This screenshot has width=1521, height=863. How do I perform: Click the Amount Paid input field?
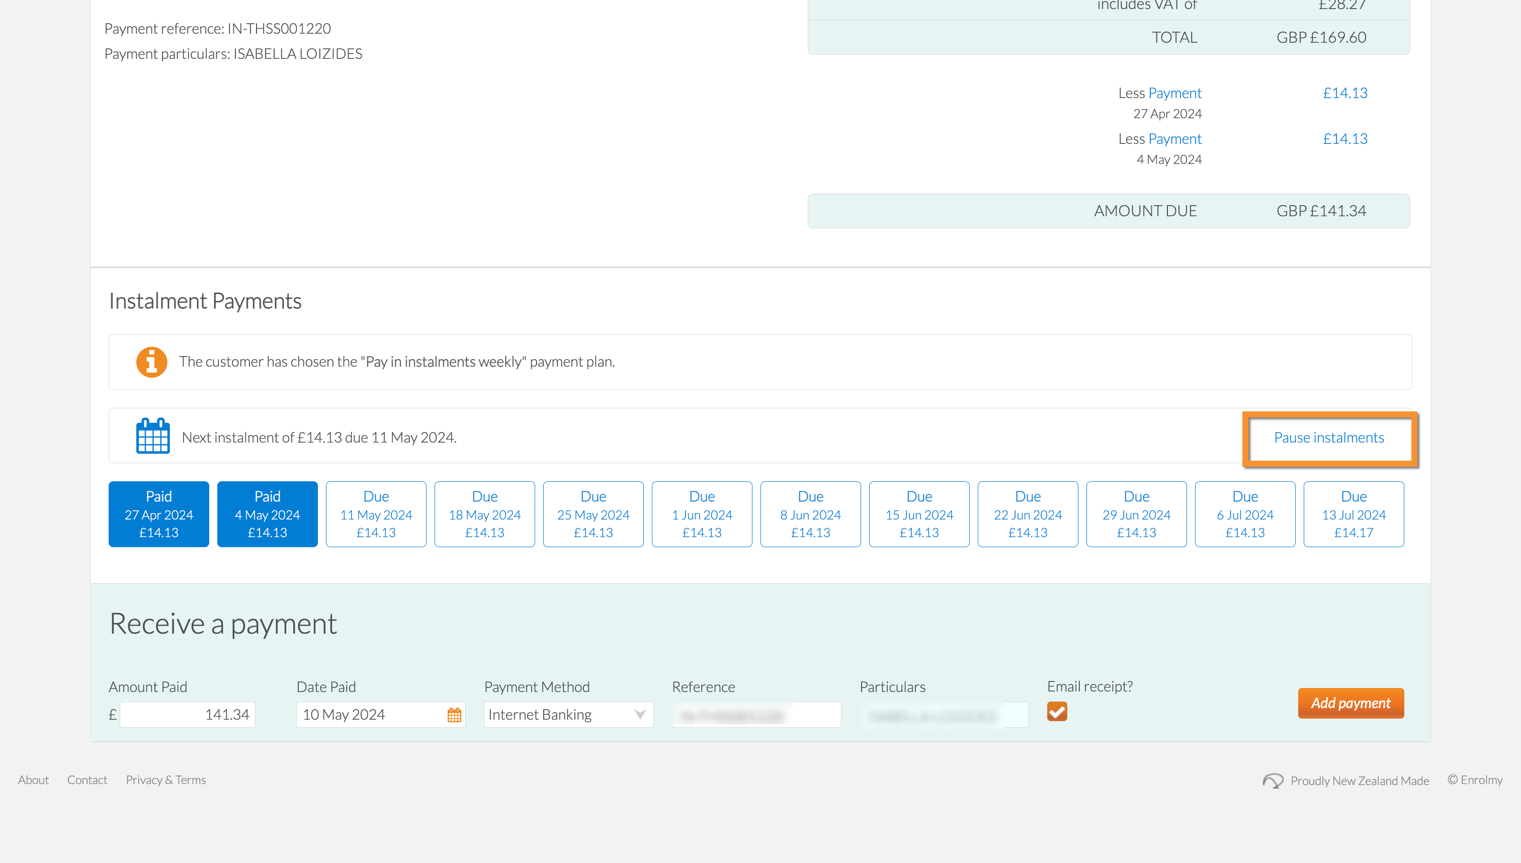coord(187,715)
